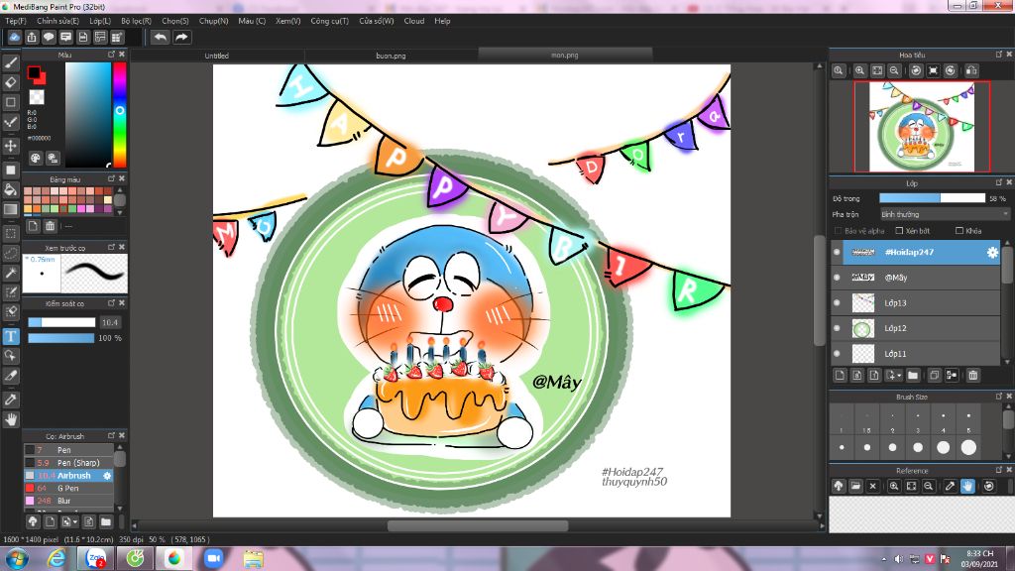1015x571 pixels.
Task: Open the Cloud menu
Action: point(413,21)
